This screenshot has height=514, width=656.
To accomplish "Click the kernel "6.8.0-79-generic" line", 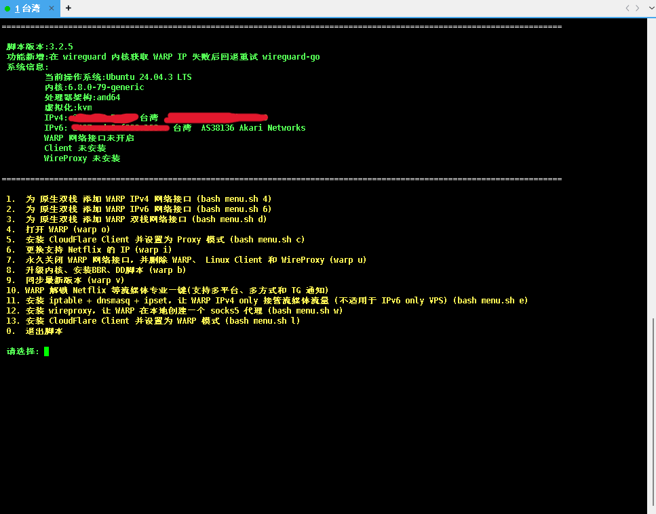I will coord(94,87).
